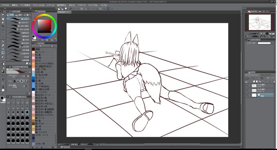The image size is (277, 150).
Task: Click the Save icon in command bar
Action: (66, 9)
